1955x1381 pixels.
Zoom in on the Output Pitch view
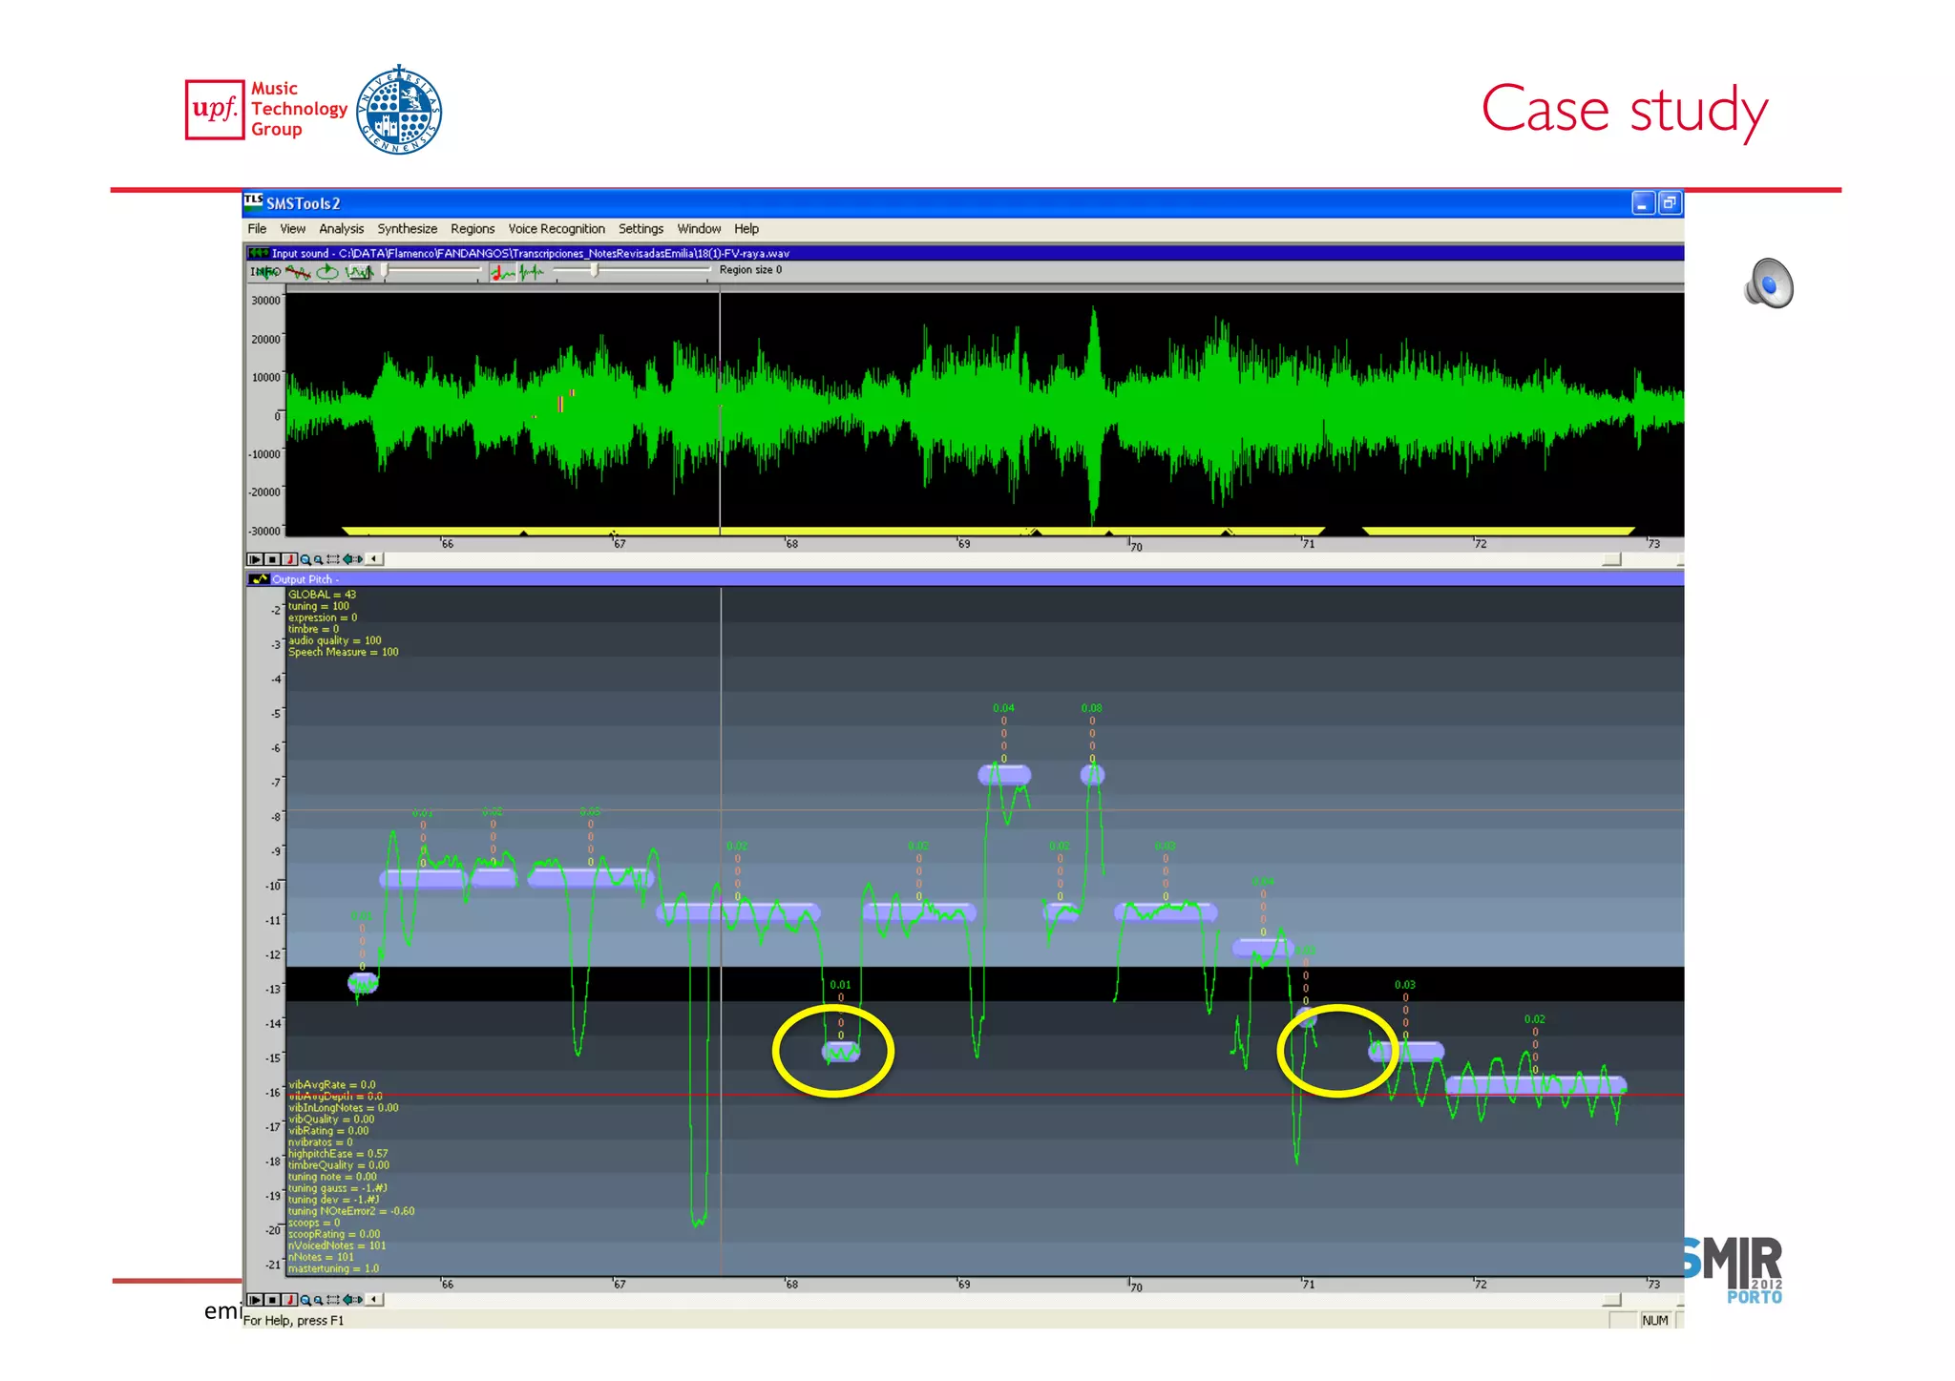pyautogui.click(x=305, y=1300)
